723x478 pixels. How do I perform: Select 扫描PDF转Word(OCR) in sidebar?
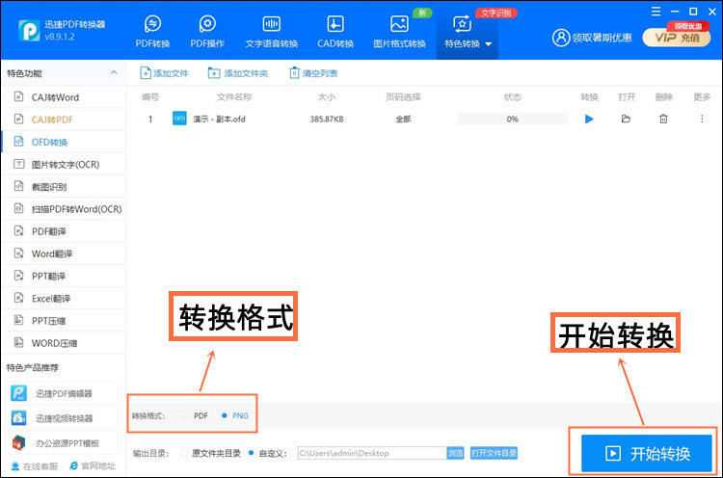click(64, 209)
